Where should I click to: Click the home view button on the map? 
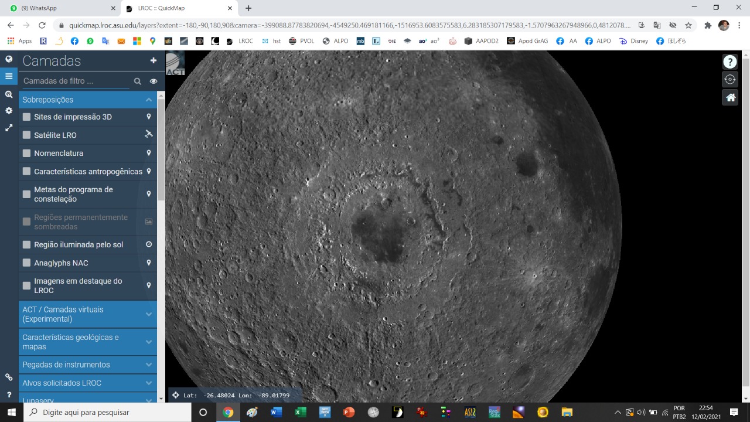[x=729, y=97]
